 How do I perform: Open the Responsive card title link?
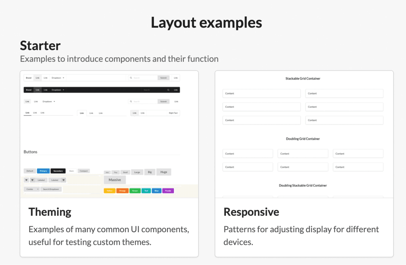pyautogui.click(x=251, y=212)
